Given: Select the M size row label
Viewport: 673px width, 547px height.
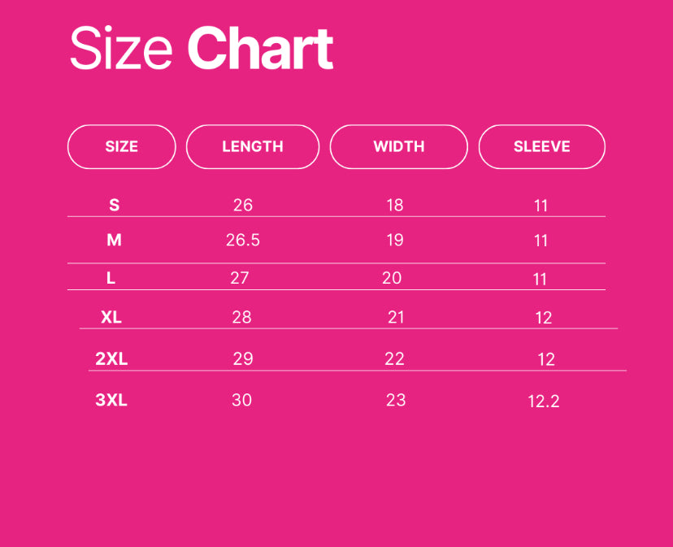Looking at the screenshot, I should 114,240.
